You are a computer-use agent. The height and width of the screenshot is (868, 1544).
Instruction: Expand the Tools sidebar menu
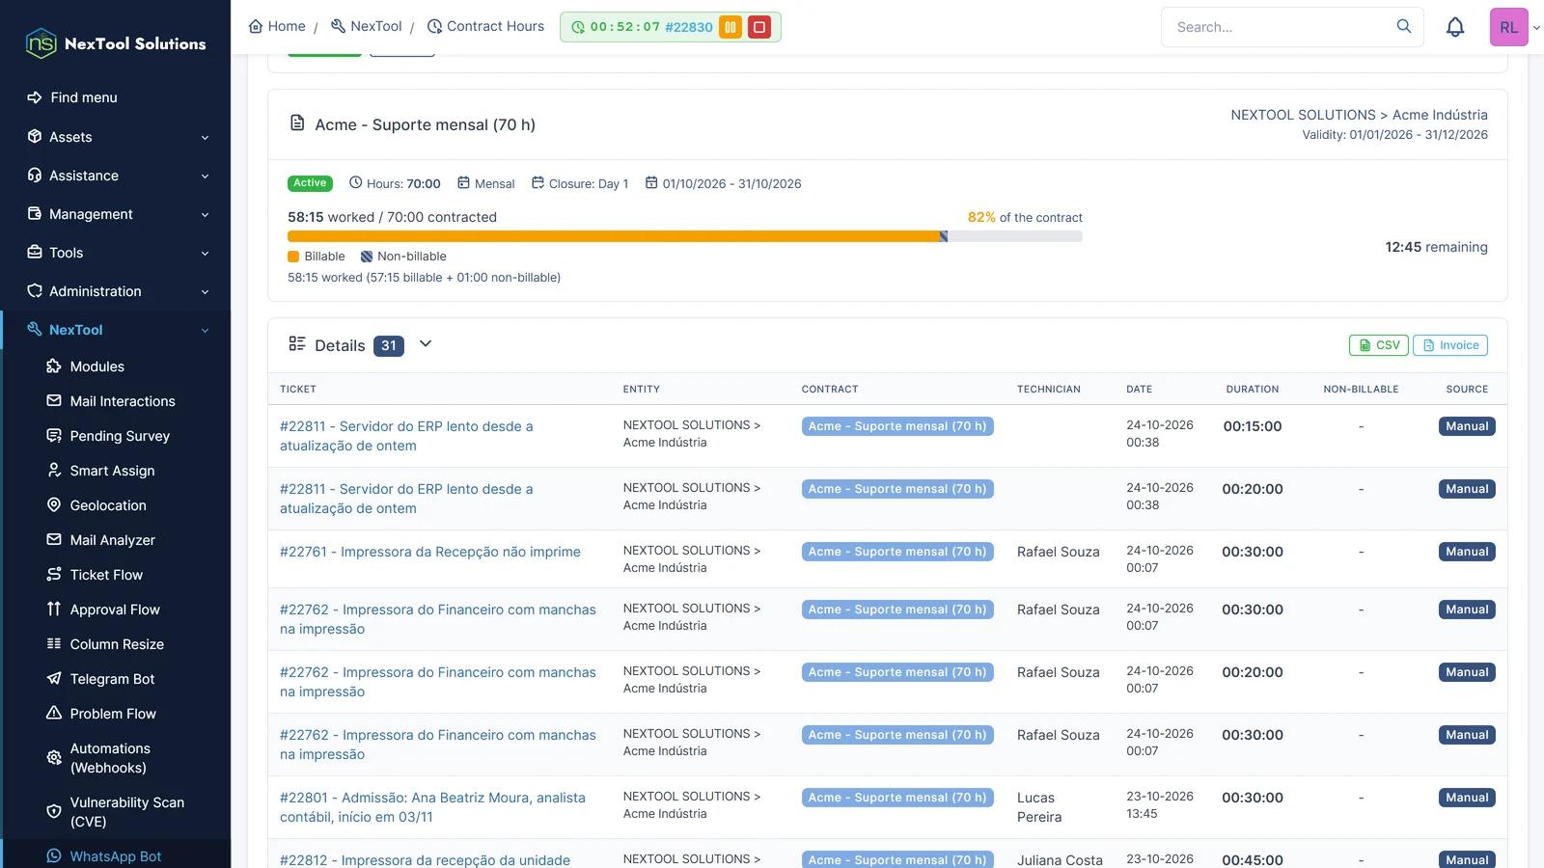click(x=116, y=253)
